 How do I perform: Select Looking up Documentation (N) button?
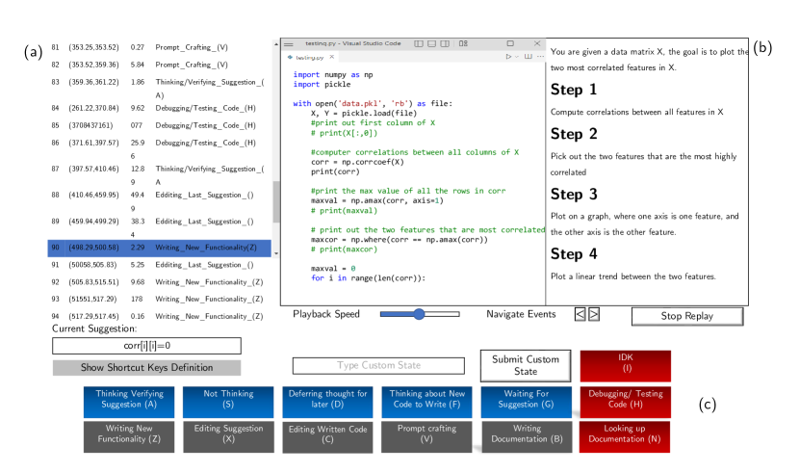click(625, 436)
